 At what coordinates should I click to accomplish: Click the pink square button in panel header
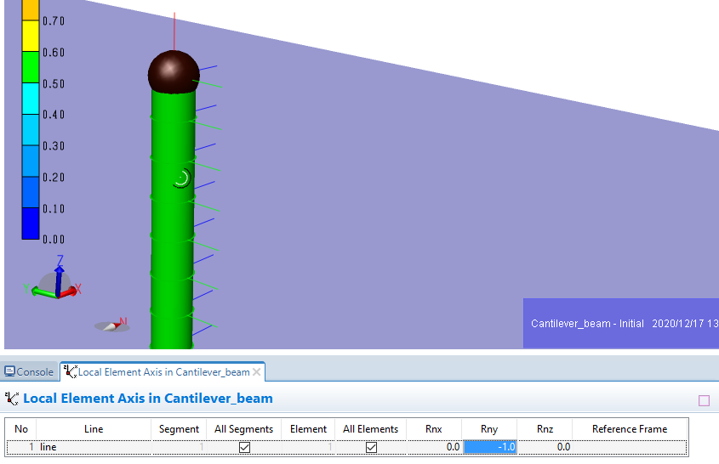[704, 400]
